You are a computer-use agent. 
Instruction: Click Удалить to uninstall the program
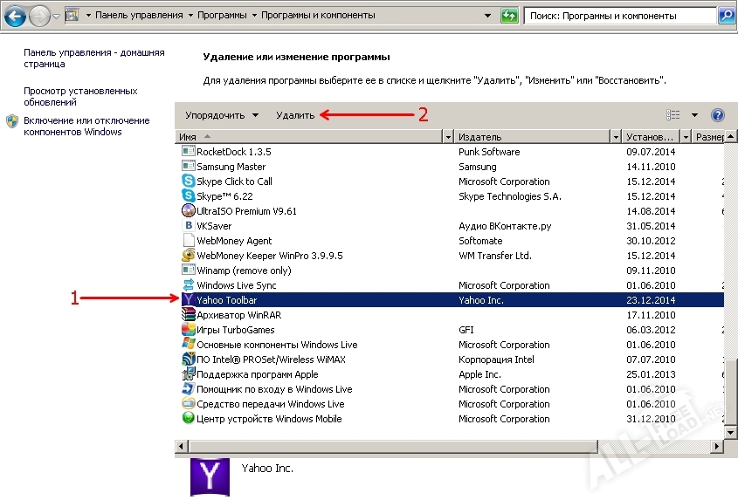click(295, 115)
